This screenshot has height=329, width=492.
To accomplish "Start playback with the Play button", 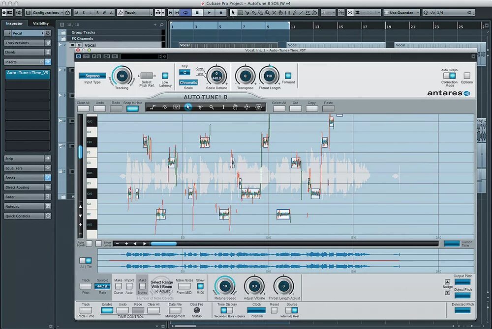I will (209, 12).
